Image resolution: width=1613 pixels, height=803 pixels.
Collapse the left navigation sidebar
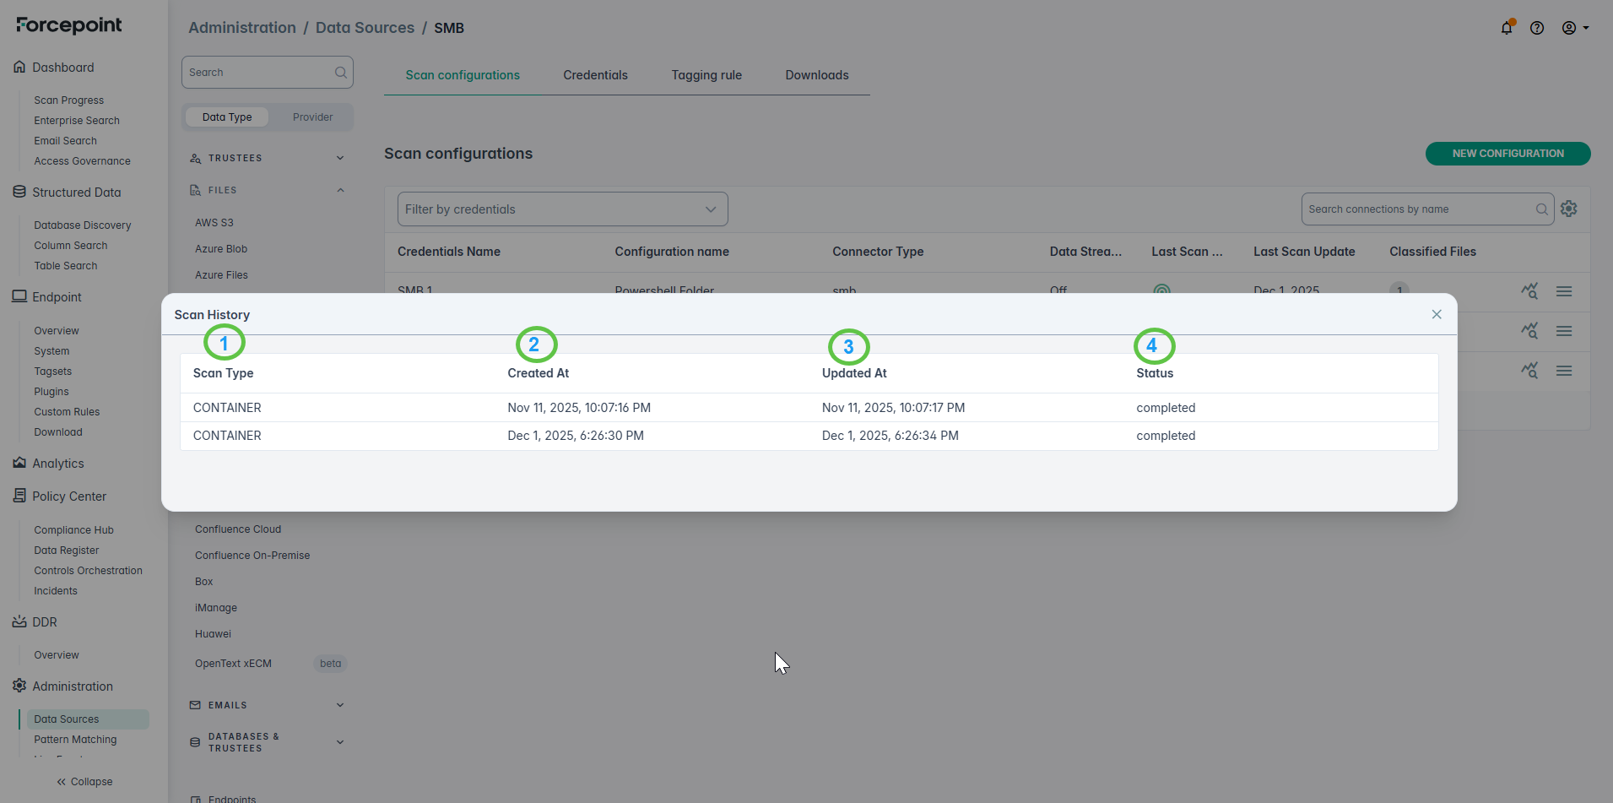coord(84,782)
